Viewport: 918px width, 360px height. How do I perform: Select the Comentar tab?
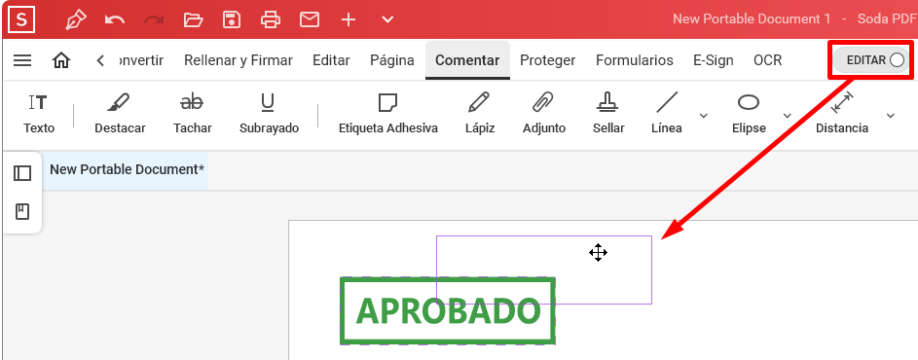(x=467, y=60)
